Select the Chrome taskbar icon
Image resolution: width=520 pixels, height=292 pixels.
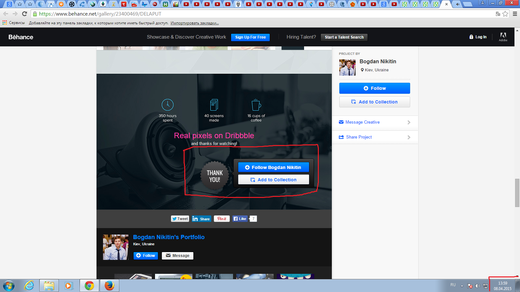click(x=89, y=286)
